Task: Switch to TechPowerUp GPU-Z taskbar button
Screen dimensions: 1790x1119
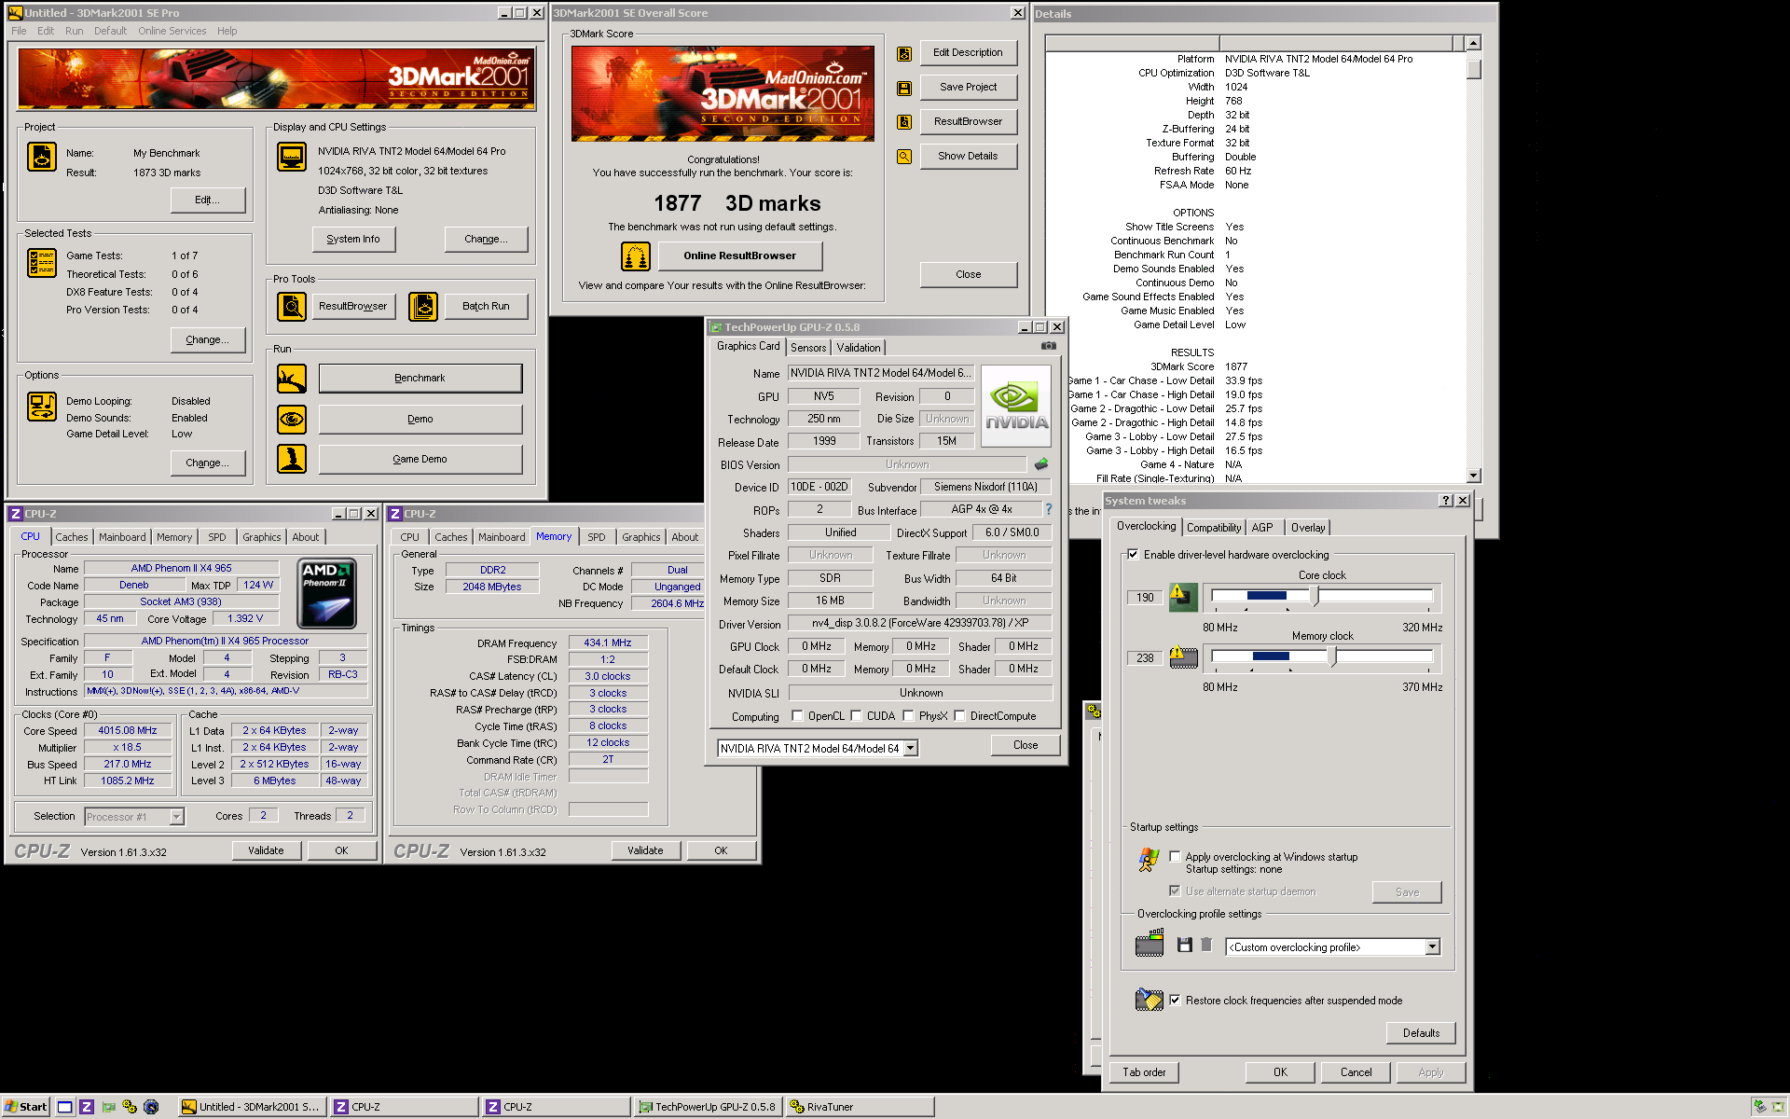Action: tap(707, 1107)
